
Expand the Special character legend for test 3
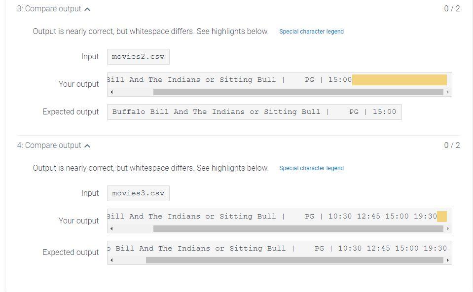[x=312, y=31]
